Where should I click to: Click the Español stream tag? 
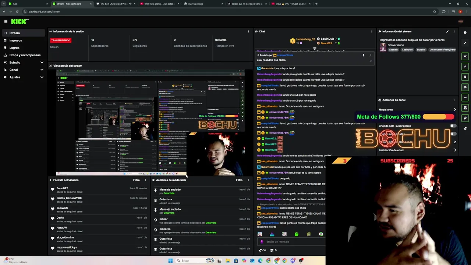[x=421, y=50]
